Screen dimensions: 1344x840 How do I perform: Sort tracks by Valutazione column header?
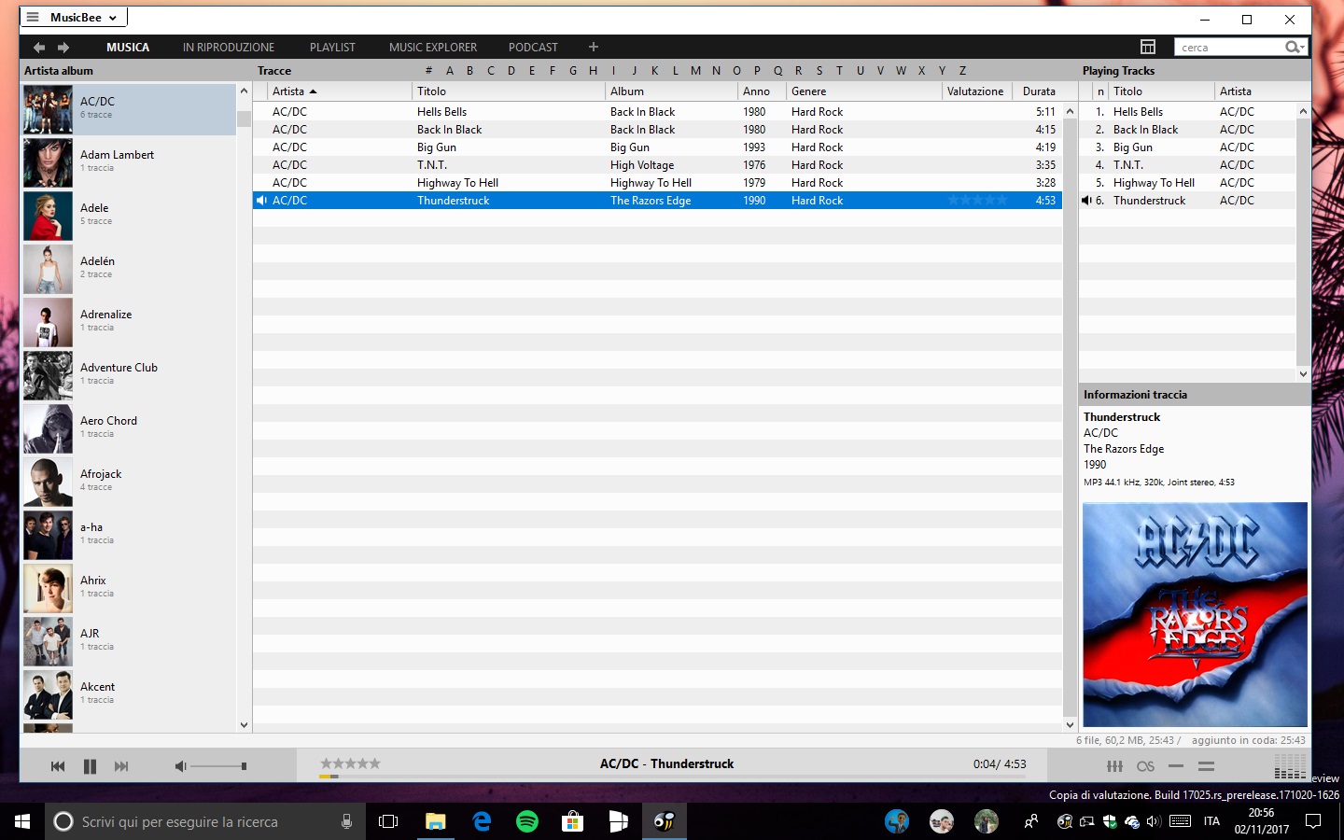[x=977, y=91]
